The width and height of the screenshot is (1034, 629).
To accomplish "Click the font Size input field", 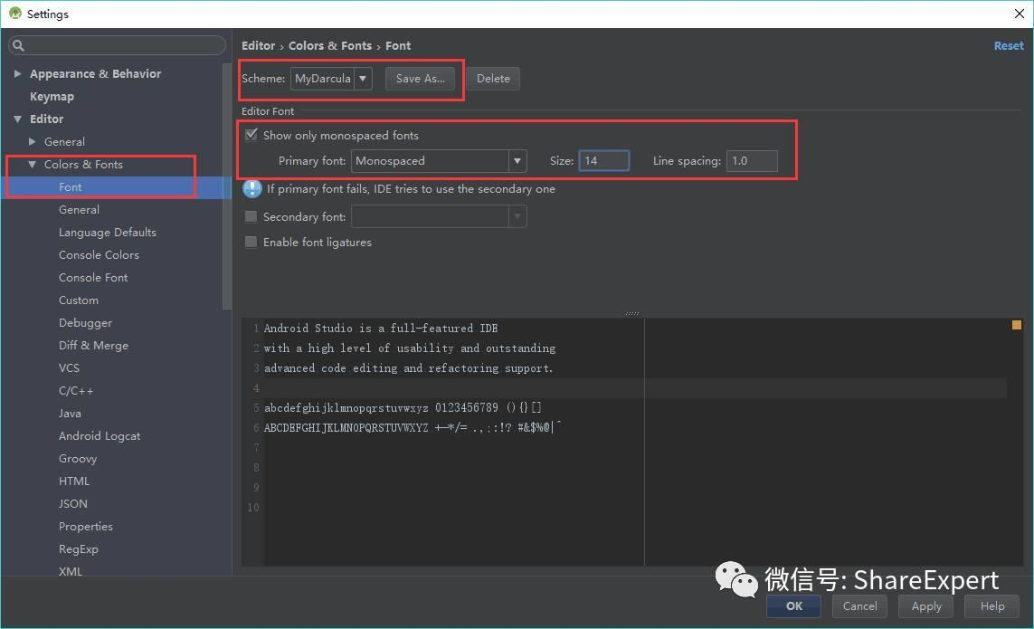I will [x=604, y=161].
